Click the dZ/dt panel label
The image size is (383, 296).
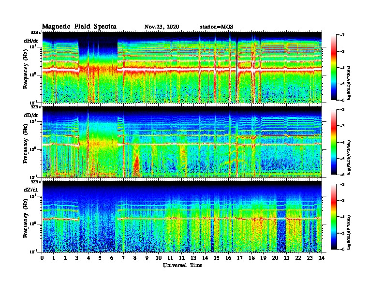[x=31, y=190]
